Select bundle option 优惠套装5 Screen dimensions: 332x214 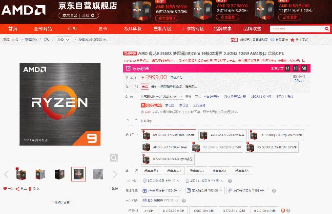click(242, 171)
